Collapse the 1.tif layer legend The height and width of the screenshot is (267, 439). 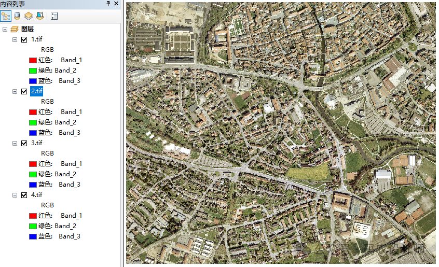tap(15, 39)
